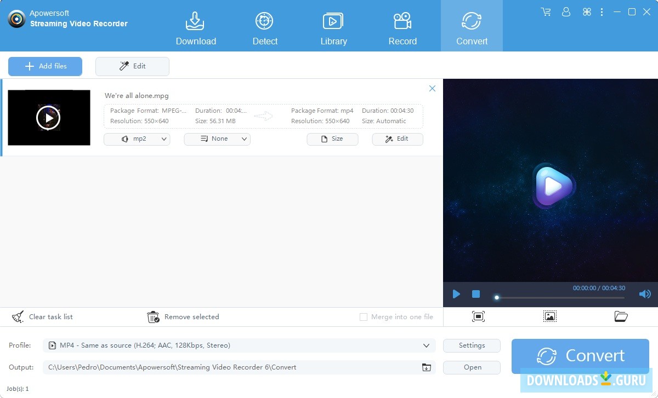This screenshot has width=658, height=398.
Task: Open the Download tab
Action: pos(196,28)
